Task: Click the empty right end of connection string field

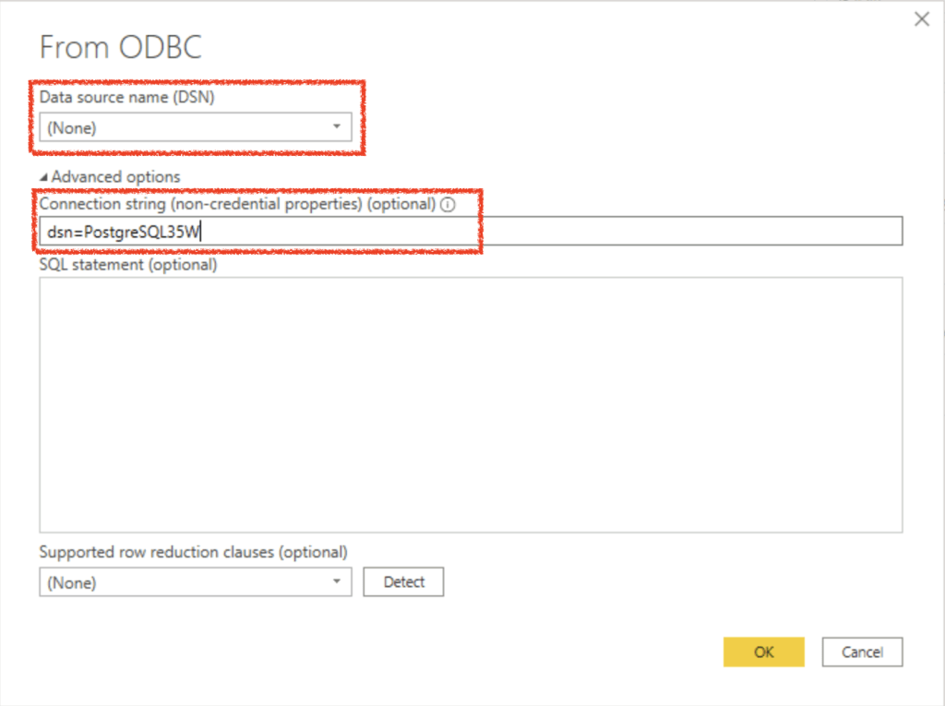Action: [x=738, y=232]
